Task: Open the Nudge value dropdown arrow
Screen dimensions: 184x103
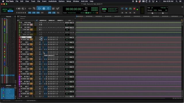Action: (x=117, y=11)
